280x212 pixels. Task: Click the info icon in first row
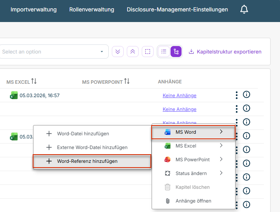pos(247,95)
